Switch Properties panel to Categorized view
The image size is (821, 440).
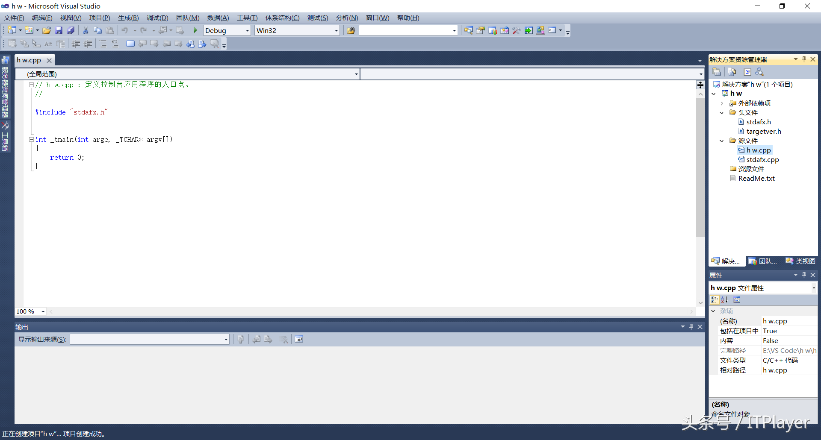click(715, 300)
